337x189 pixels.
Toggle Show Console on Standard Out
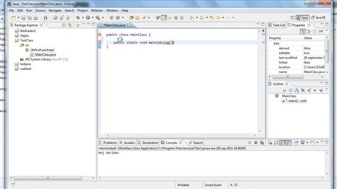click(282, 143)
